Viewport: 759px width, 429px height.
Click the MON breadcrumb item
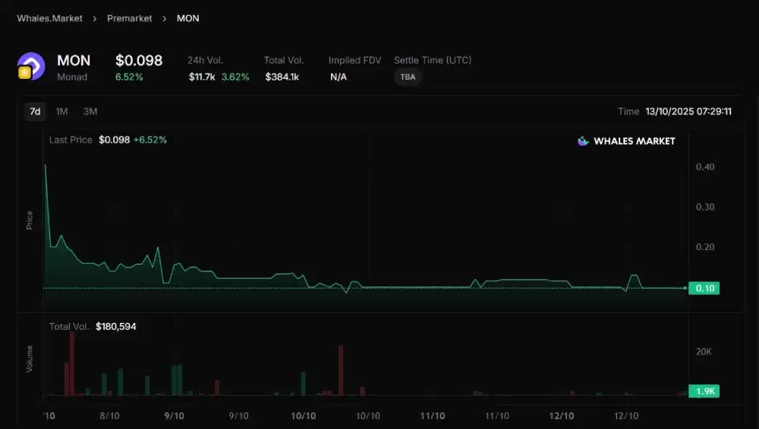coord(187,18)
